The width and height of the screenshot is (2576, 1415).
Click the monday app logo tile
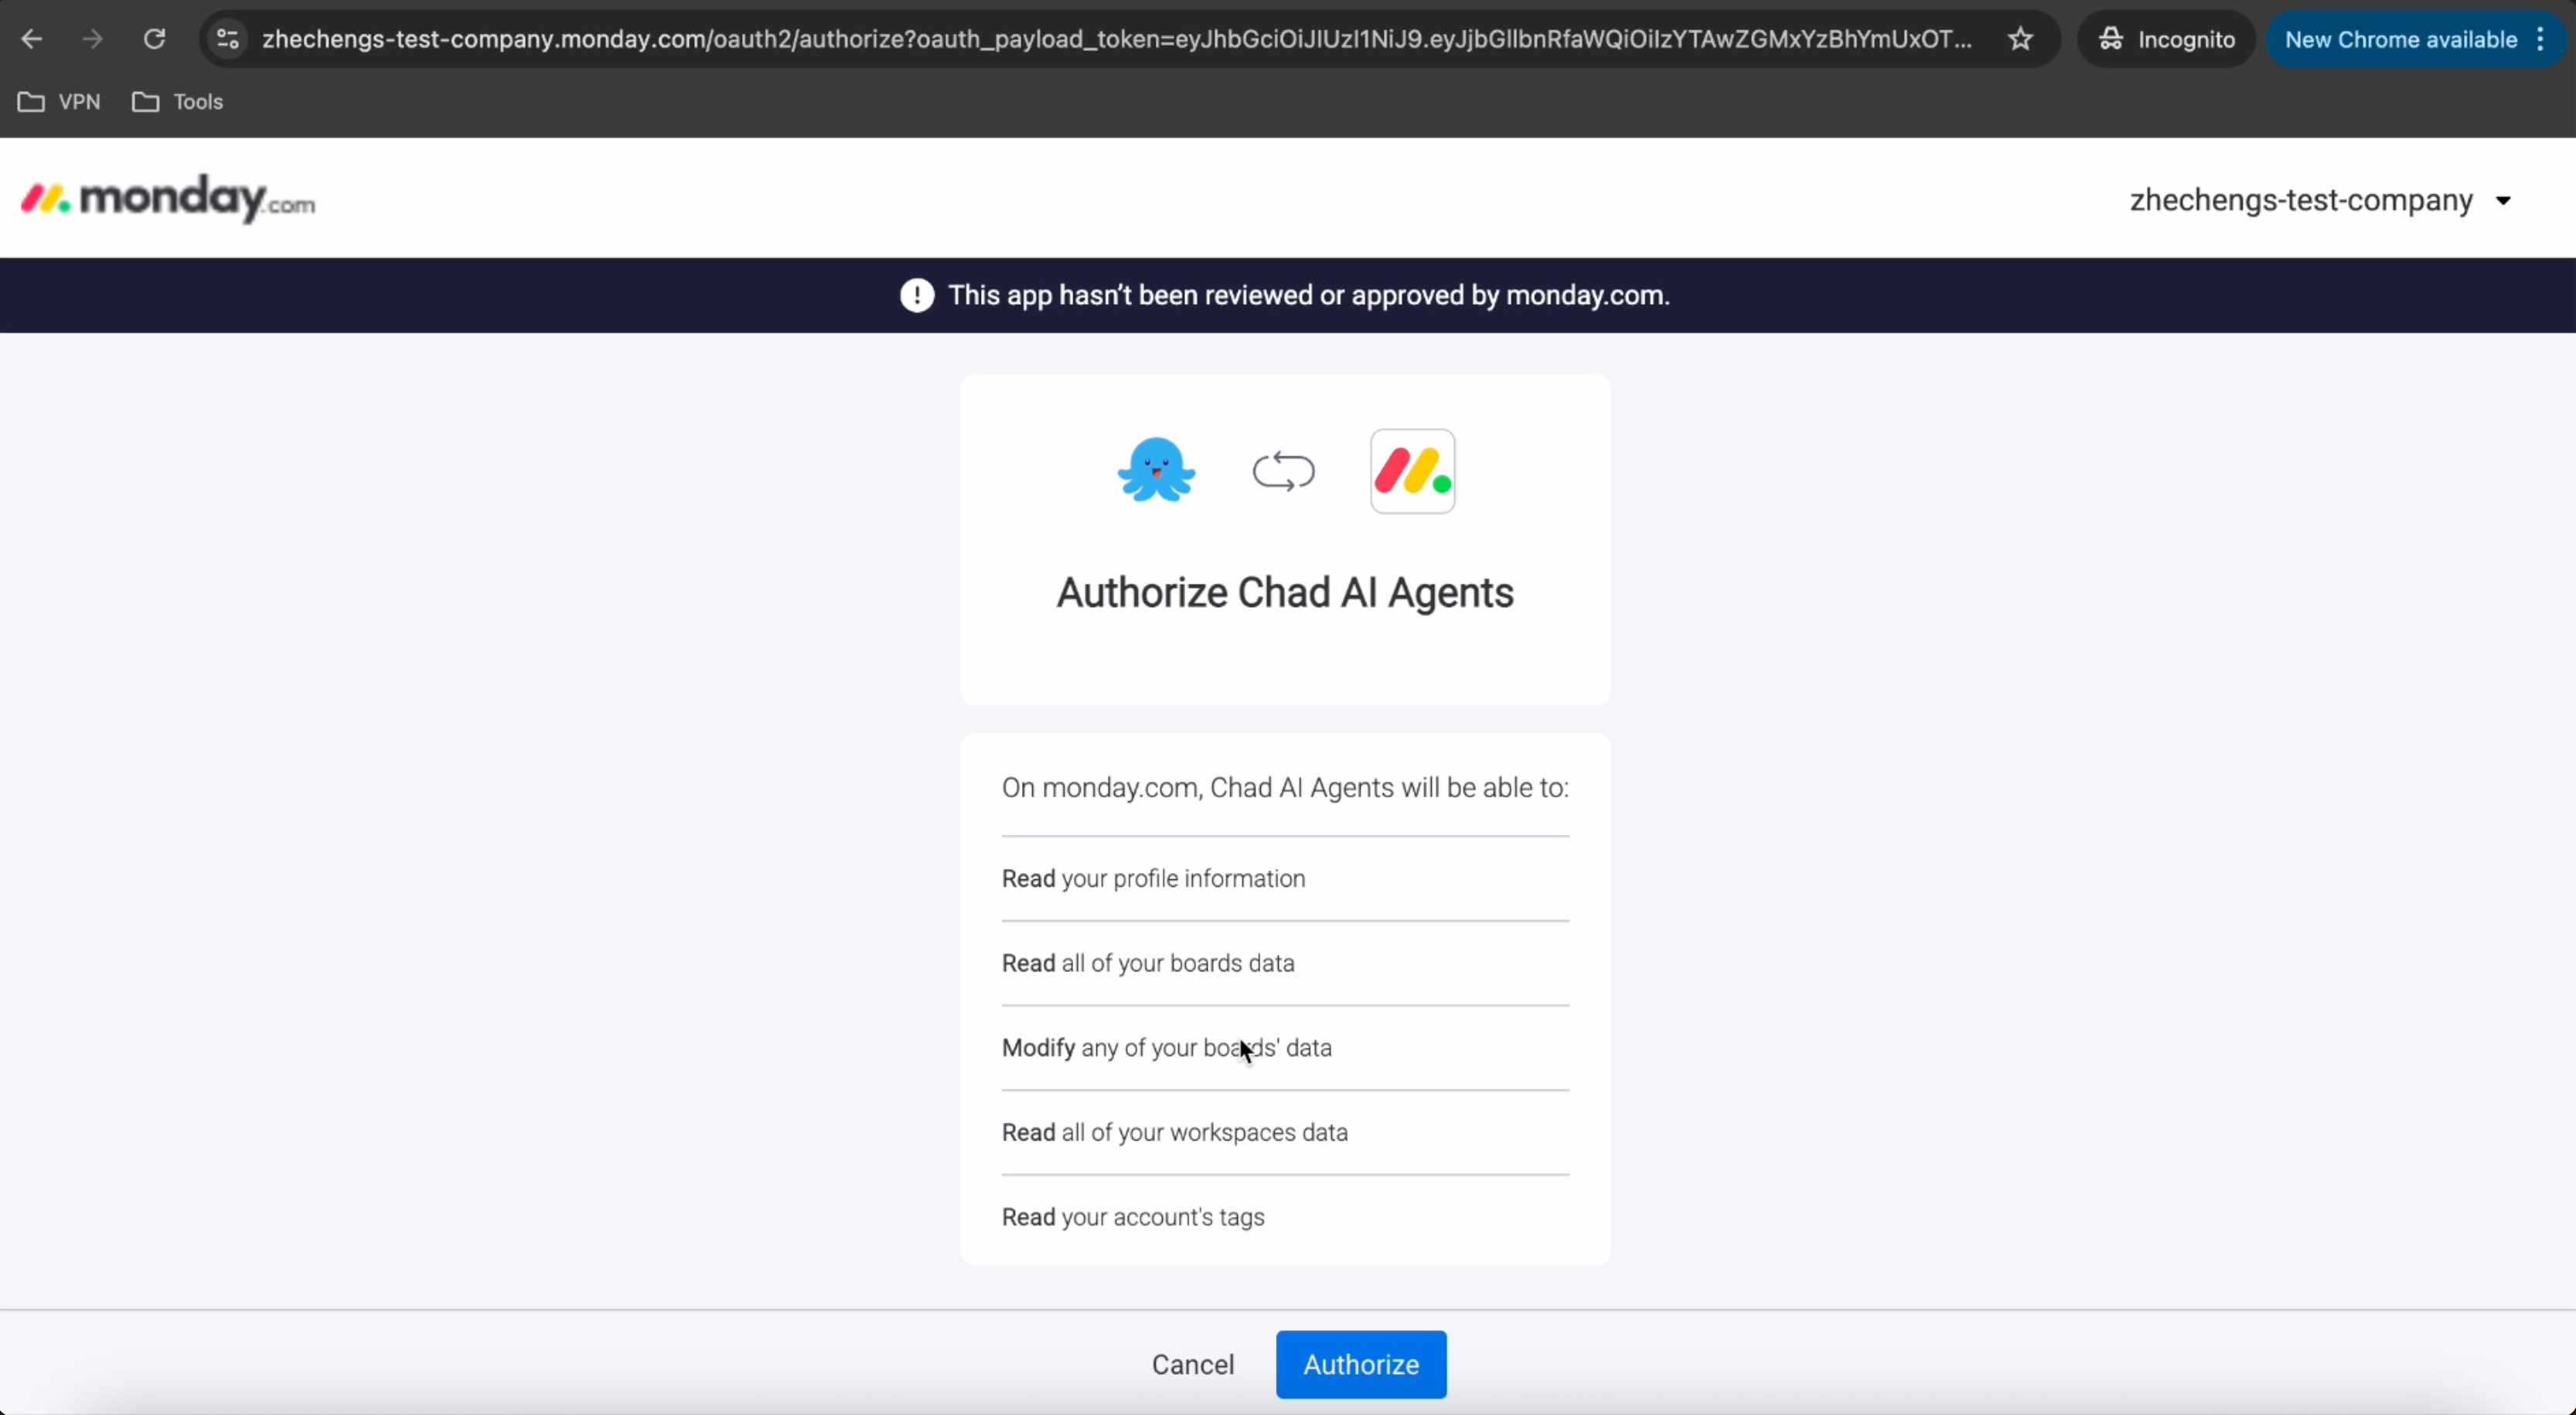pos(1413,471)
